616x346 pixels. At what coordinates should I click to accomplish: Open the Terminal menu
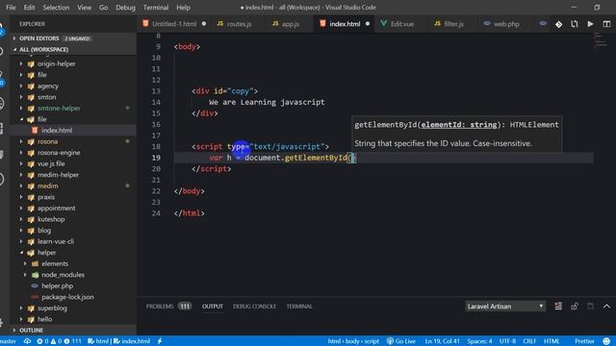point(156,8)
